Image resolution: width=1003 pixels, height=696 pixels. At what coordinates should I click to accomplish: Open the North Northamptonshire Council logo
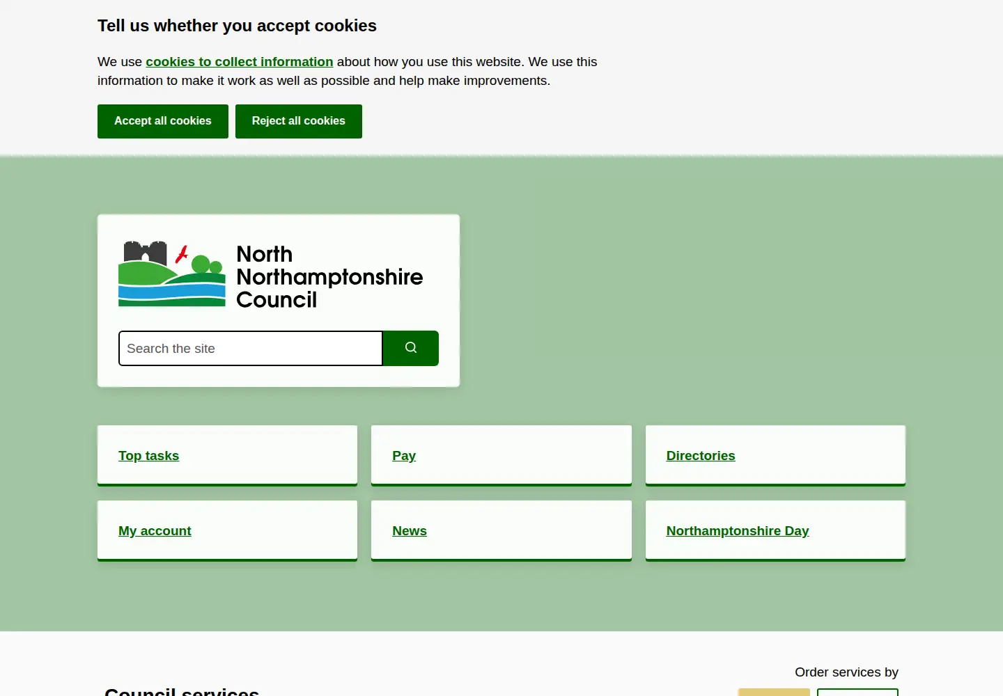click(x=271, y=274)
